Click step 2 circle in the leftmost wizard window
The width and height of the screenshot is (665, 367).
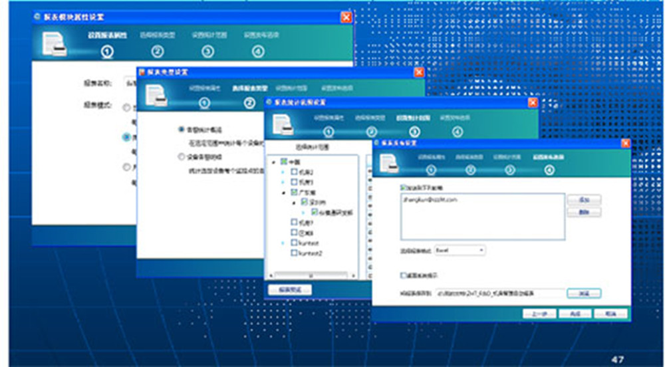pyautogui.click(x=158, y=51)
